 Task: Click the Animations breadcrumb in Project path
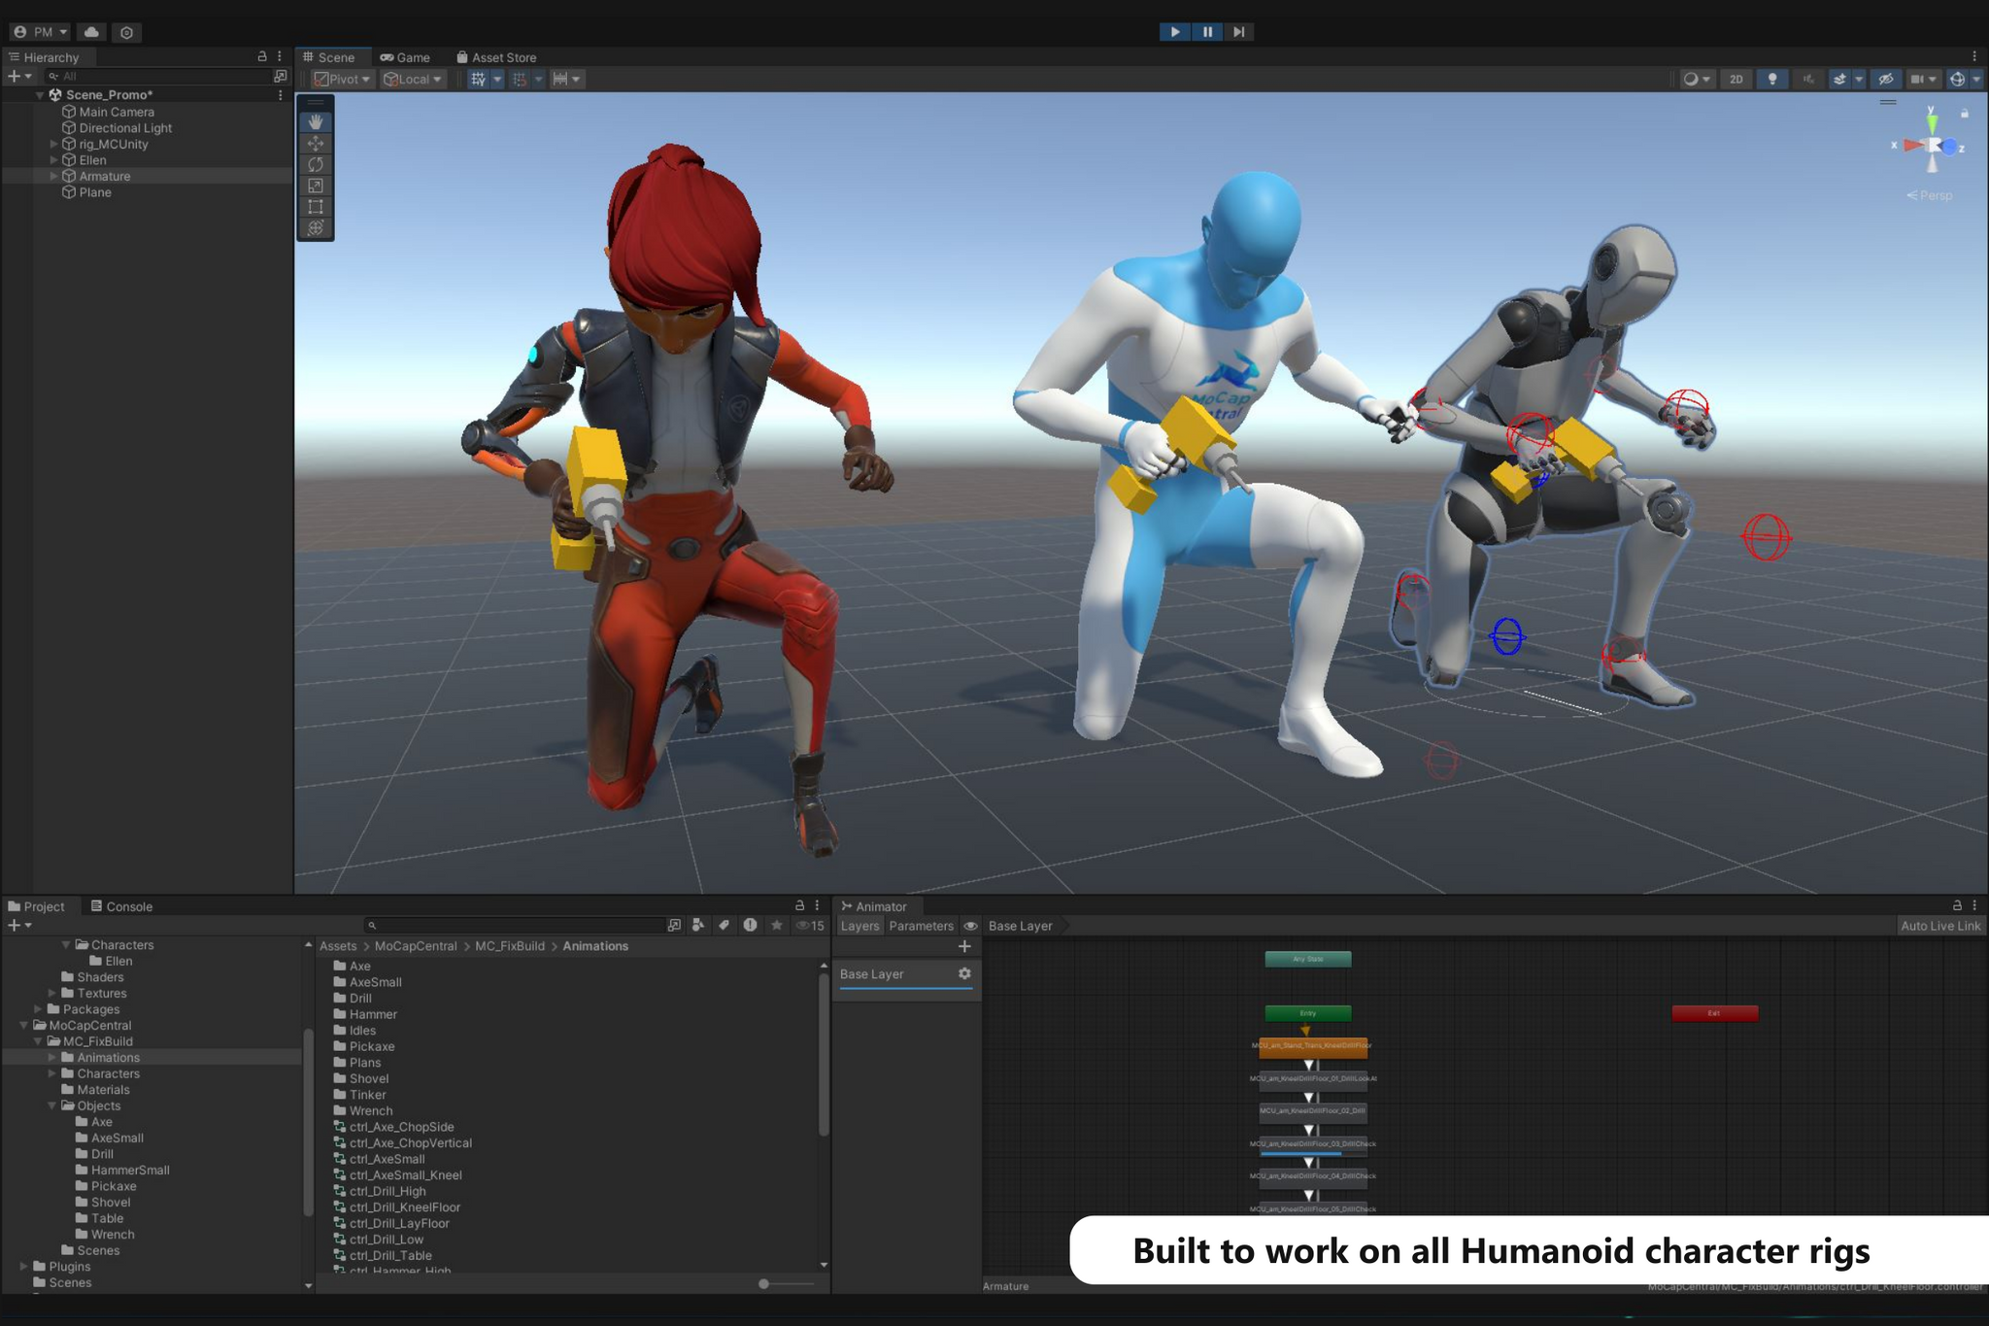click(x=595, y=945)
